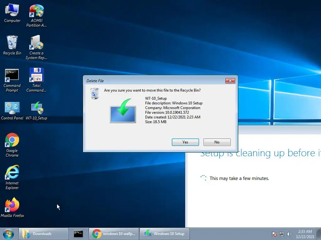Click the 'Size: 18.5 MB' text
321x240 pixels.
pos(155,122)
